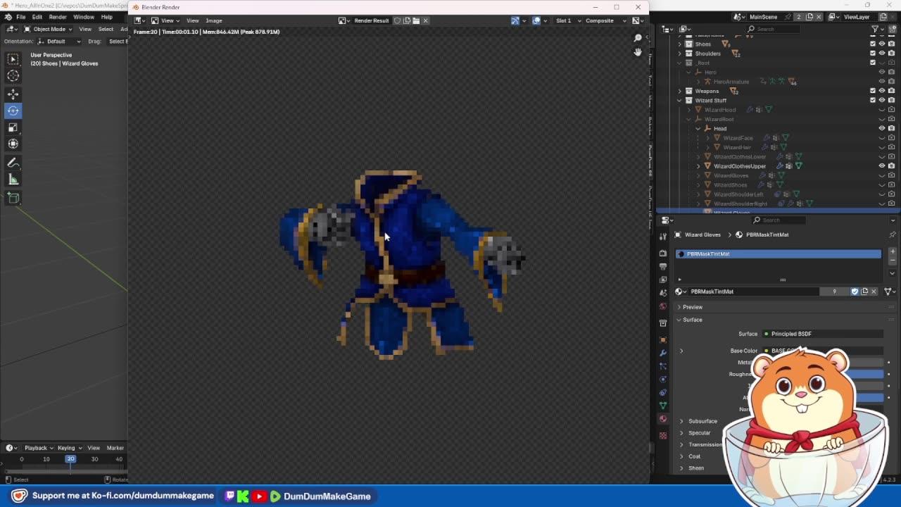Open the Modifiers properties tab
The image size is (901, 507).
(663, 353)
